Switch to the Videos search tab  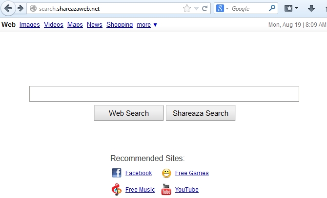(x=54, y=25)
